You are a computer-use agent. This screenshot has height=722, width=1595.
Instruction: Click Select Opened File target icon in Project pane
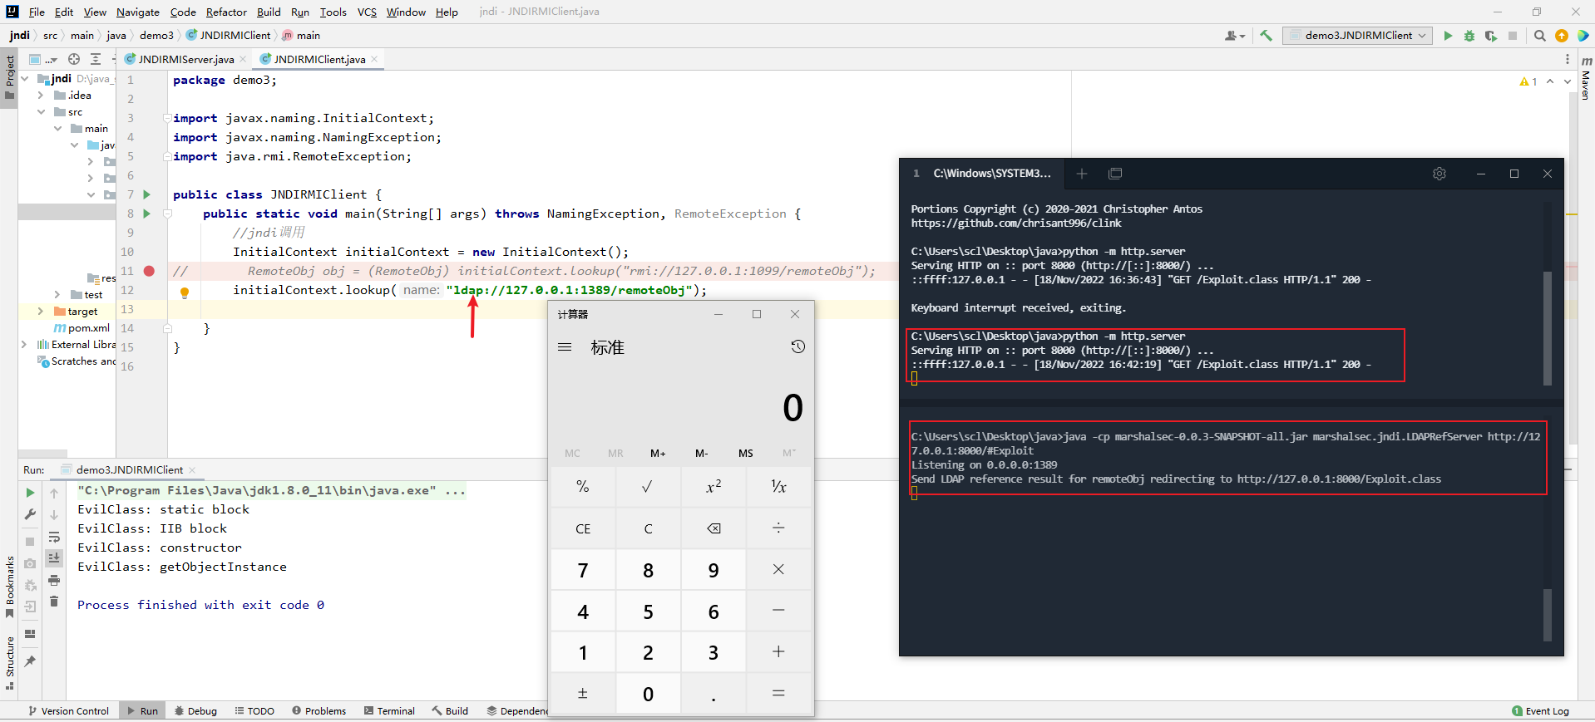tap(74, 59)
